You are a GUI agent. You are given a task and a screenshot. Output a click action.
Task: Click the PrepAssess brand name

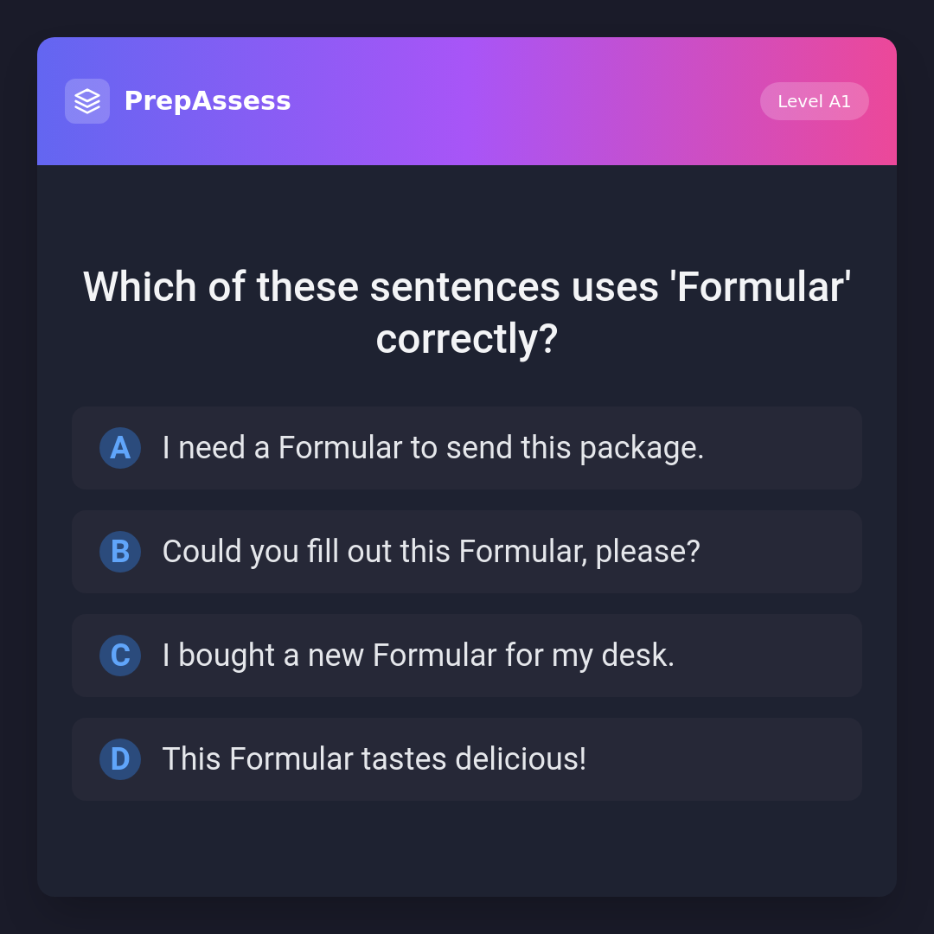(x=208, y=101)
